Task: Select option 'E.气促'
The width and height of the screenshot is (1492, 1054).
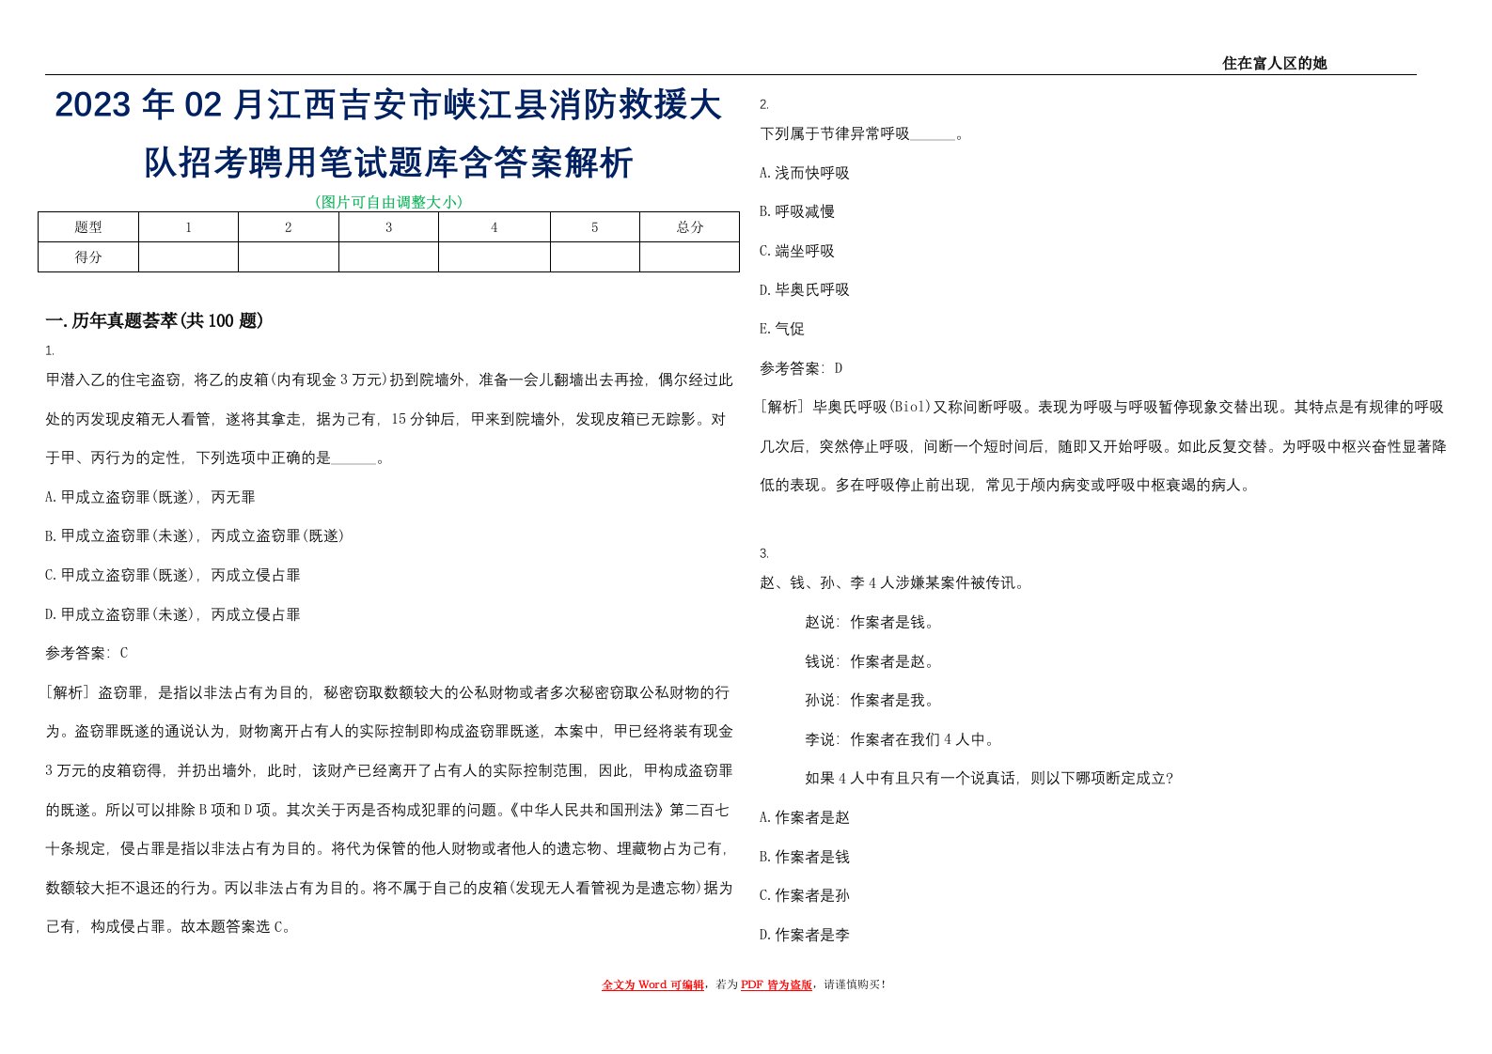Action: coord(782,329)
